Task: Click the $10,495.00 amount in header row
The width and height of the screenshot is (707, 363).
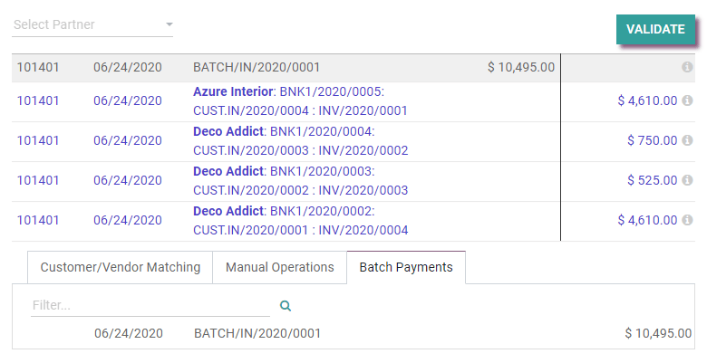Action: point(521,68)
